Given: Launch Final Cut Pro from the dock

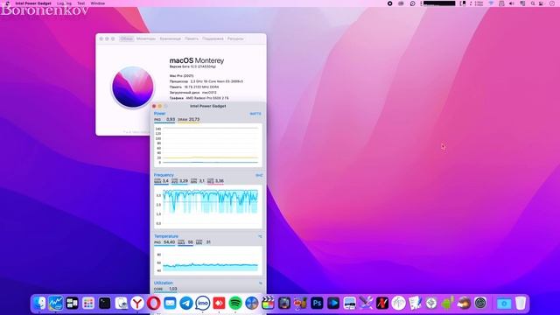Looking at the screenshot, I should [x=268, y=304].
